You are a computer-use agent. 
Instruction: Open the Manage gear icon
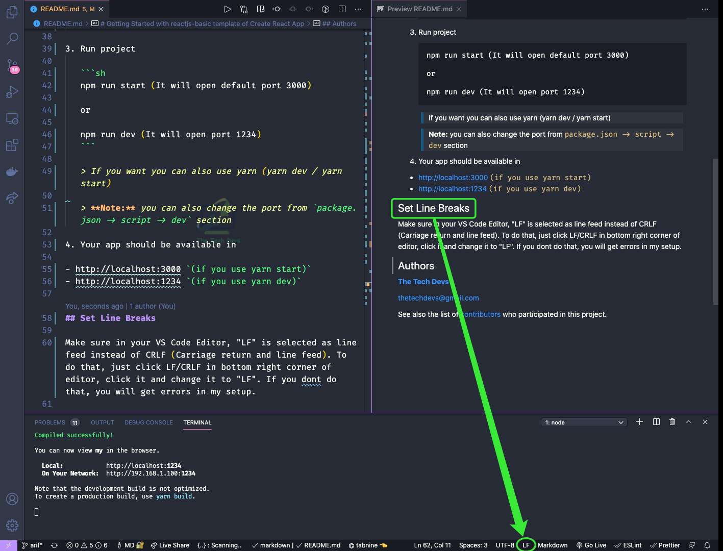(x=12, y=525)
